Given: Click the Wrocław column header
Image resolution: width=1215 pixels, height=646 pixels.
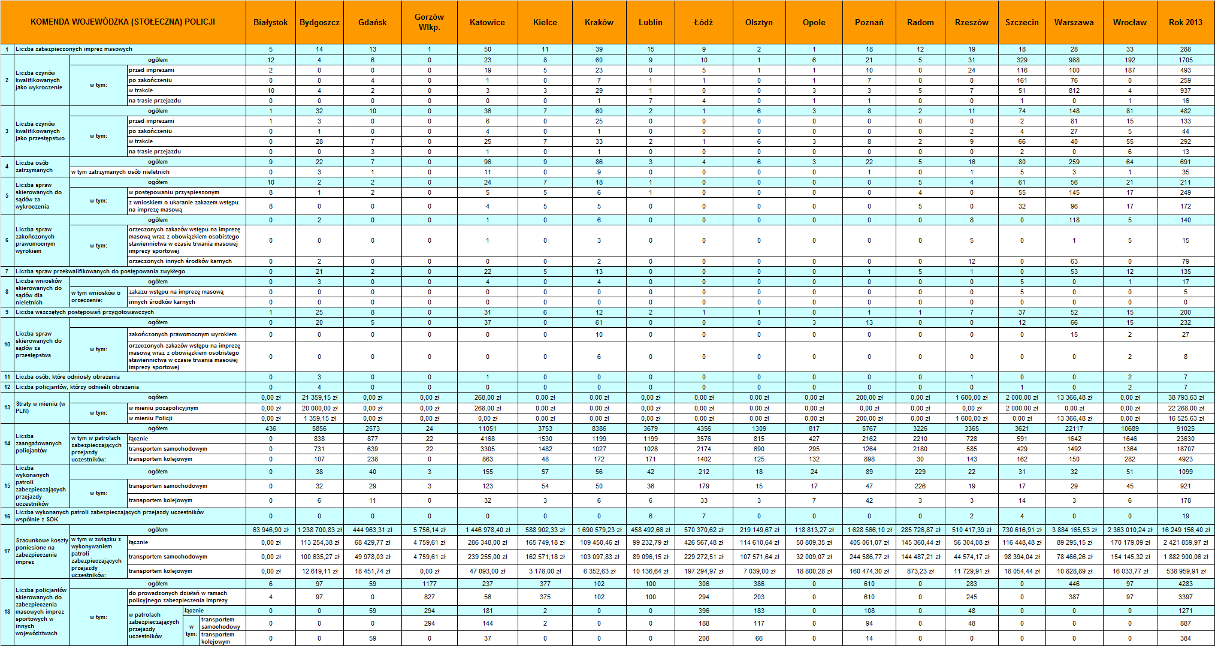Looking at the screenshot, I should [x=1130, y=22].
